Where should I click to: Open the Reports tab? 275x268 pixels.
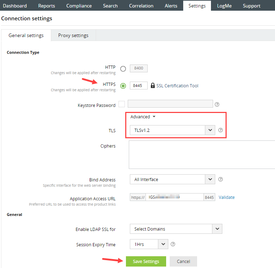click(47, 6)
